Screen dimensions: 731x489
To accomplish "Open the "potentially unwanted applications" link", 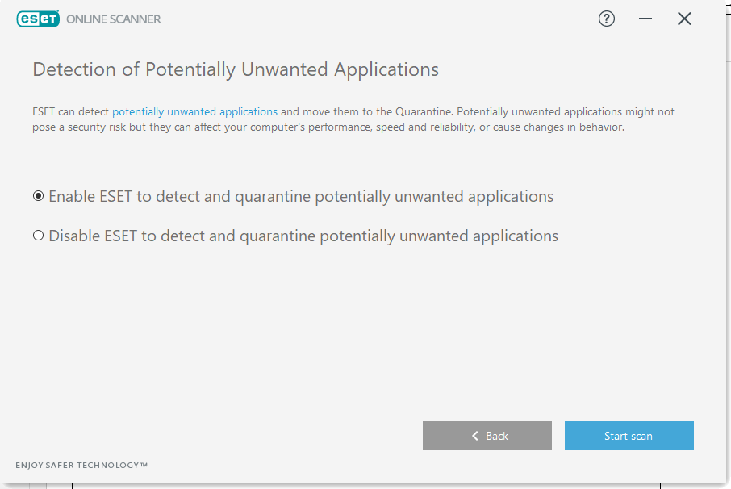I will click(194, 111).
